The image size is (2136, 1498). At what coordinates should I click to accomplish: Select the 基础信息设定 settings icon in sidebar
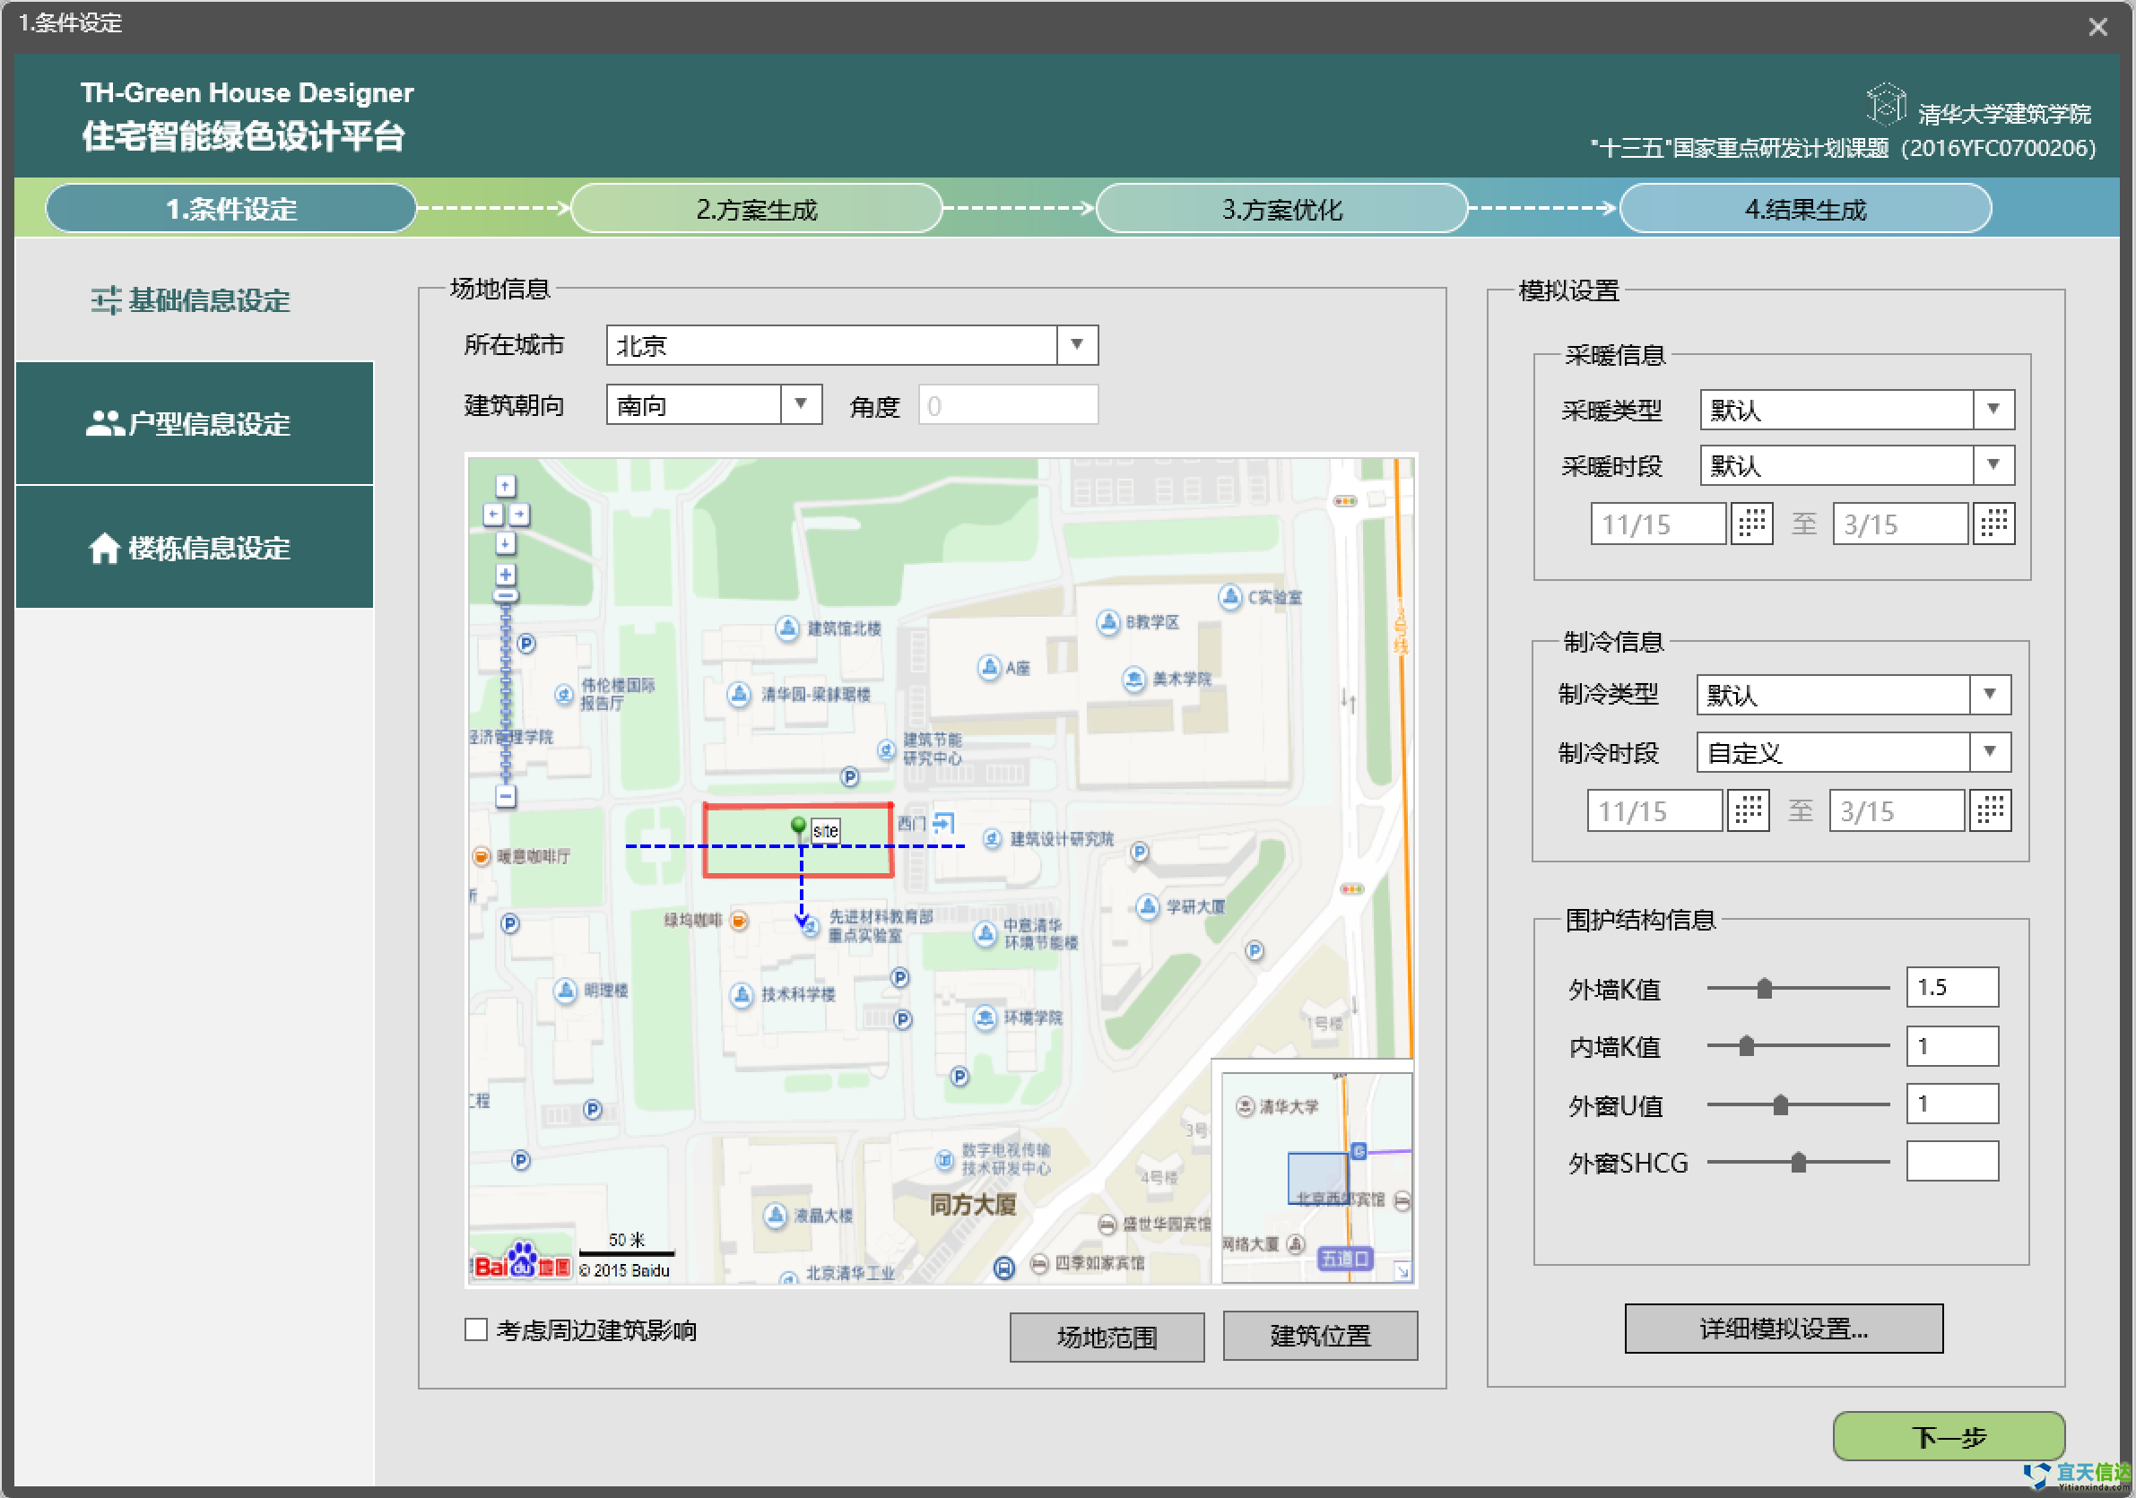pos(105,299)
